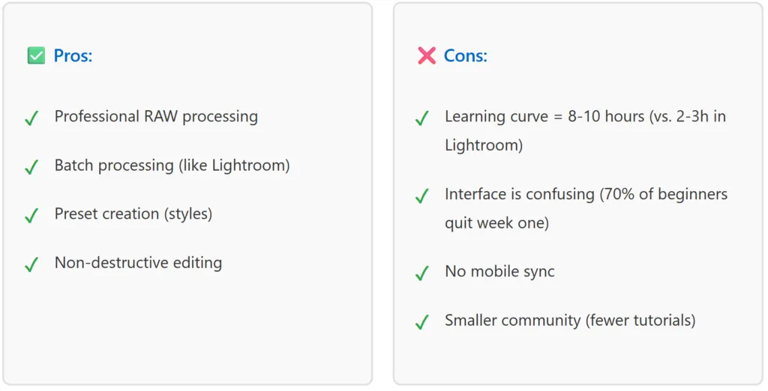Click the checkmark beside Non-destructive editing
The width and height of the screenshot is (768, 391).
tap(31, 264)
